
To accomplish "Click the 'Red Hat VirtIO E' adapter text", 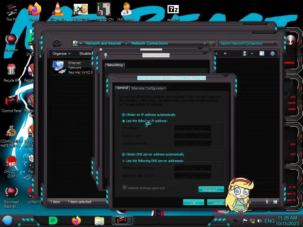I will (x=80, y=72).
